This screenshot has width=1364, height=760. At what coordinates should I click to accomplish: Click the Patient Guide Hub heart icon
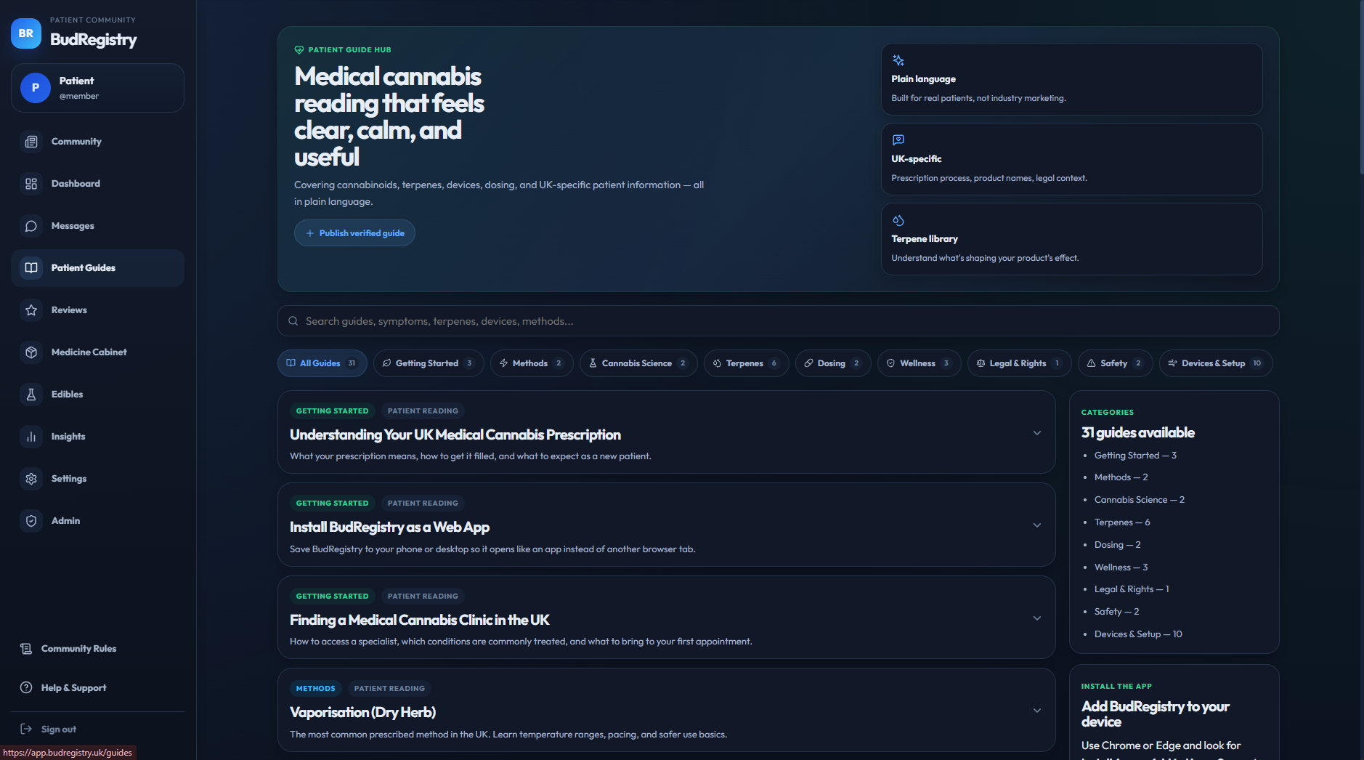point(299,50)
